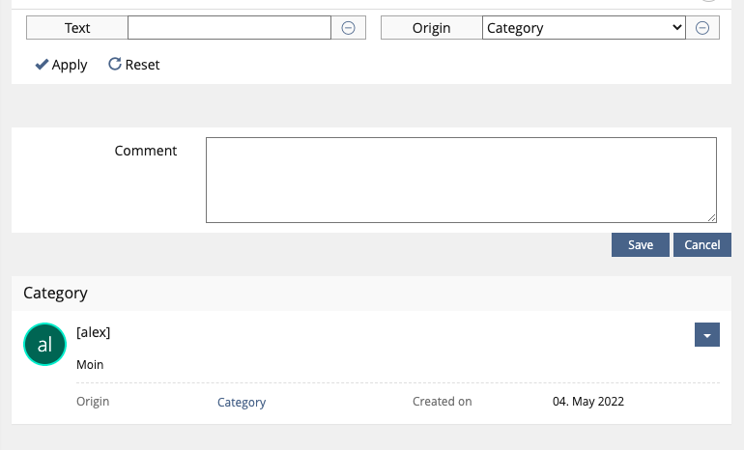Viewport: 744px width, 450px height.
Task: Remove the Text filter with its minus icon
Action: [349, 28]
